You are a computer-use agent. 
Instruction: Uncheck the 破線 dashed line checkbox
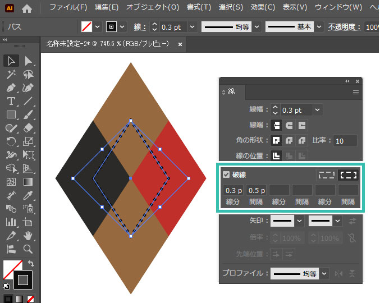click(x=226, y=175)
